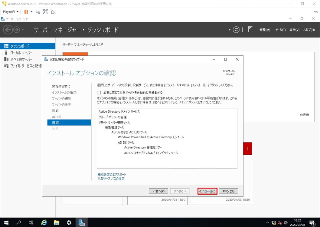The width and height of the screenshot is (320, 227).
Task: Open the navigation history dropdown arrow
Action: click(x=23, y=30)
